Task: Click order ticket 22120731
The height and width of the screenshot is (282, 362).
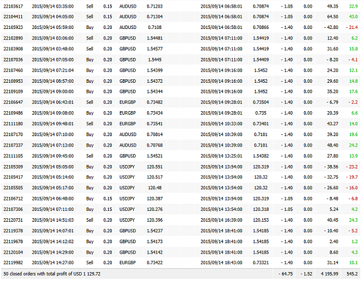Action: 13,220
